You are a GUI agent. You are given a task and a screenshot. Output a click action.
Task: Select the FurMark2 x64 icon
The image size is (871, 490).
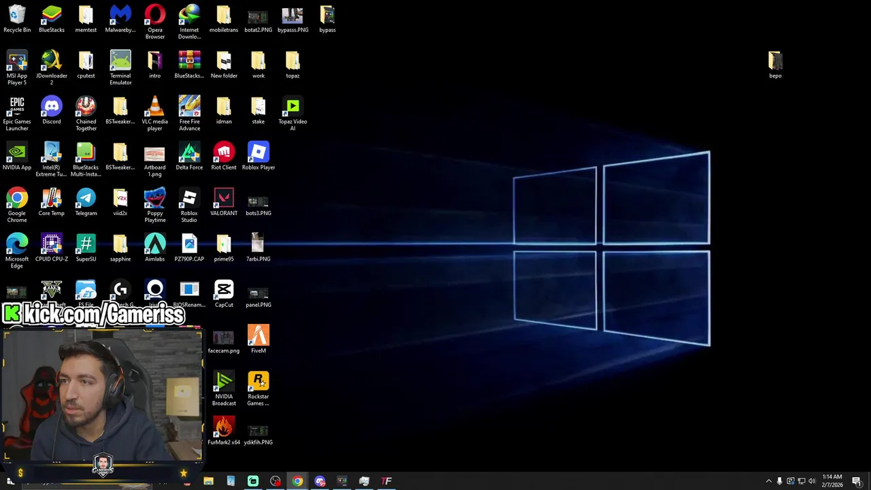(x=224, y=430)
